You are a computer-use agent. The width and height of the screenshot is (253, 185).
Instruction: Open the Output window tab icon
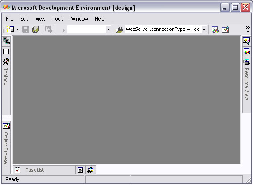(x=80, y=170)
